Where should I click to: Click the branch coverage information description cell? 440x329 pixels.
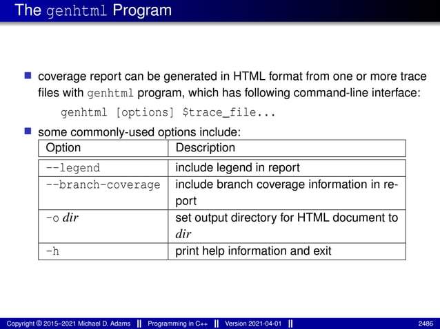287,193
